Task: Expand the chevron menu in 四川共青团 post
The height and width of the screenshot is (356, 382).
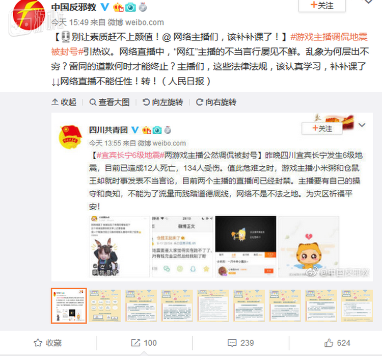Action: pos(362,125)
